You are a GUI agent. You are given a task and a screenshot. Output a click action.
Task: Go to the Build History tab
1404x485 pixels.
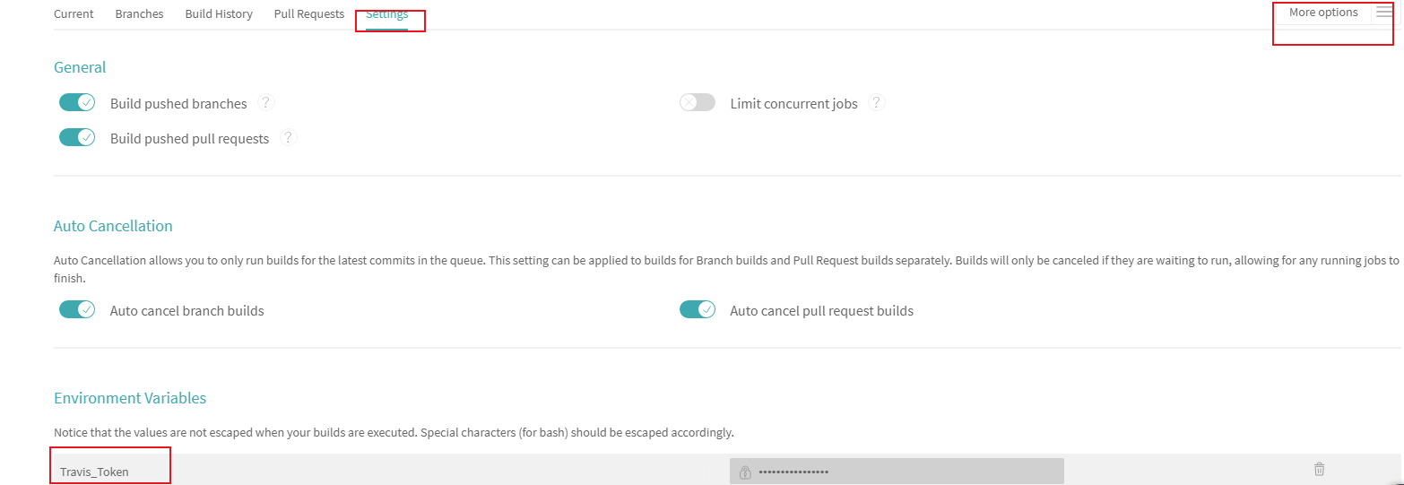219,14
